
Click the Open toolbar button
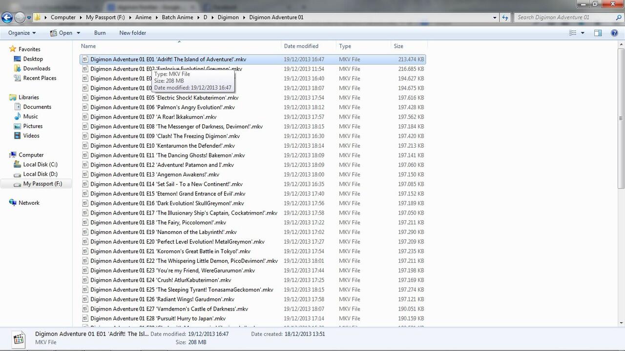[61, 33]
